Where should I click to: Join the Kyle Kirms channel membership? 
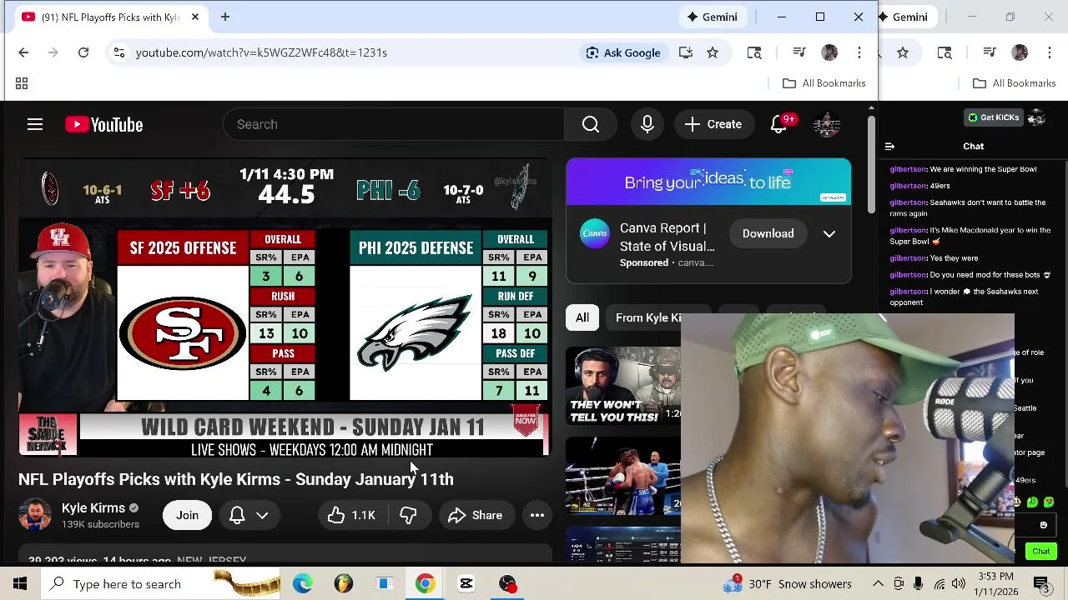[x=187, y=515]
